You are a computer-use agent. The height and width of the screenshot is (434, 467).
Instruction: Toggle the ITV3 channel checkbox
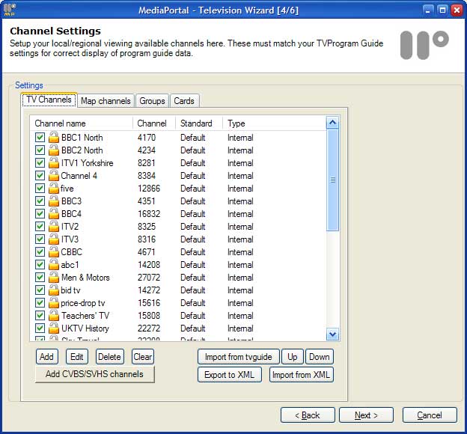(40, 239)
